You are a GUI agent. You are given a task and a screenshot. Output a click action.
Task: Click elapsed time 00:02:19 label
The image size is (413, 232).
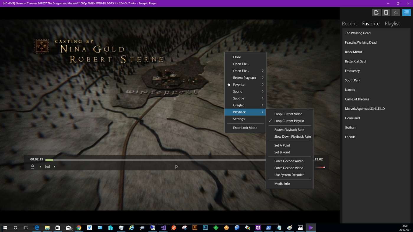[x=37, y=159]
